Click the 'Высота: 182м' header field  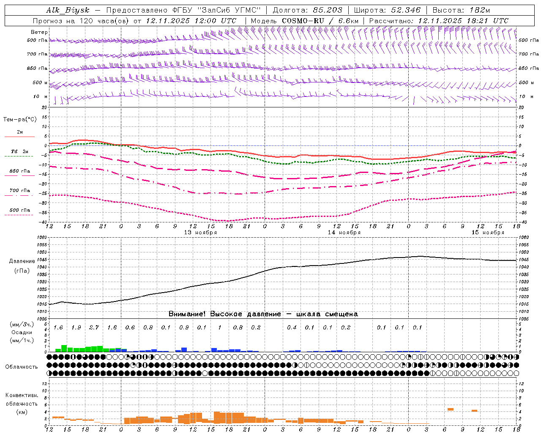[x=461, y=10]
